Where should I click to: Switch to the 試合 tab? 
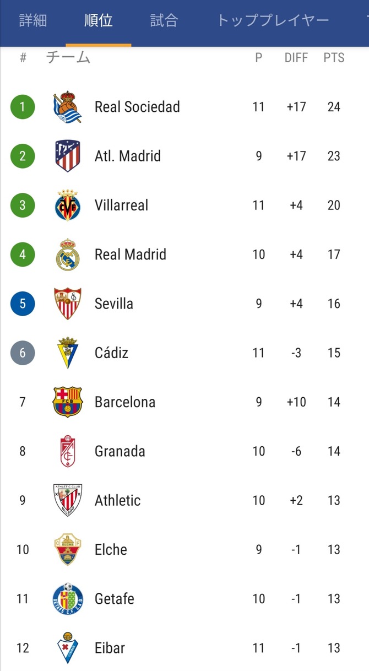[x=164, y=21]
